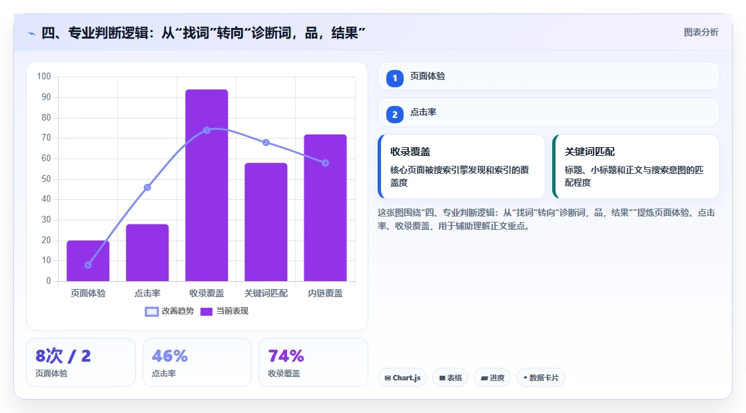Click the lightning icon beside the section title

pos(32,33)
